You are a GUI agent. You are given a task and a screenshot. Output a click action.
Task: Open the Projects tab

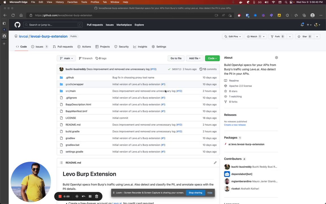coord(102,47)
